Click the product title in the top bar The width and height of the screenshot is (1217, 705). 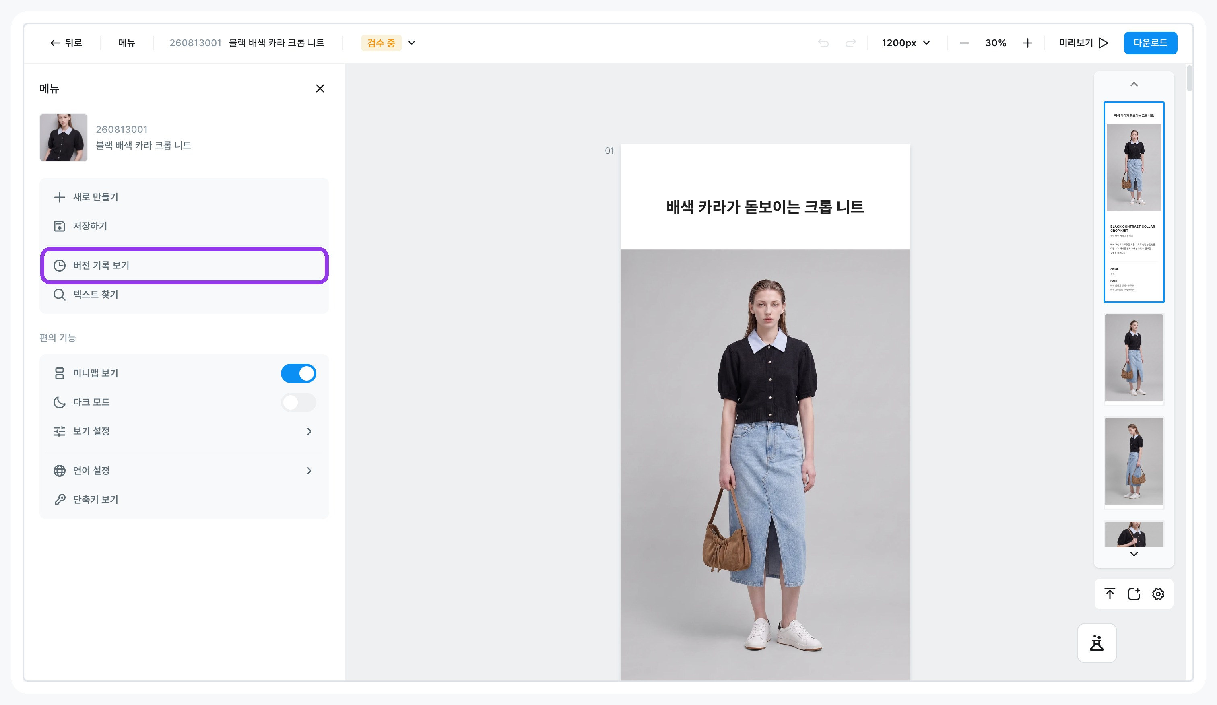click(276, 43)
